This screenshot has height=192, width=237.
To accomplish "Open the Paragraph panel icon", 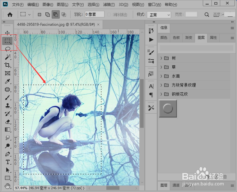I will 151,95.
